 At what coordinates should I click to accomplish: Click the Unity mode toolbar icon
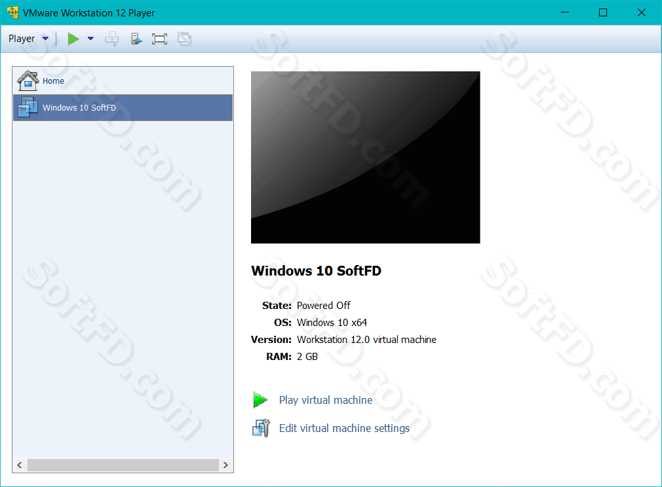[184, 39]
